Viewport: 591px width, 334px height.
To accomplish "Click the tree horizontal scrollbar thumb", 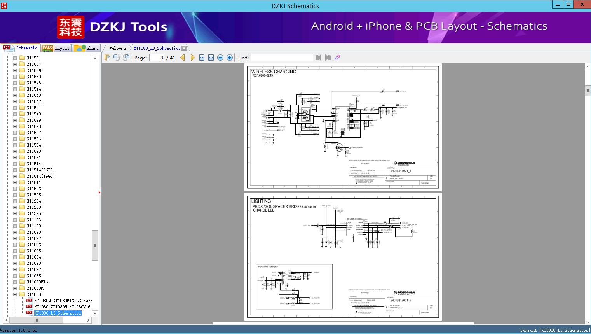I will tap(36, 320).
